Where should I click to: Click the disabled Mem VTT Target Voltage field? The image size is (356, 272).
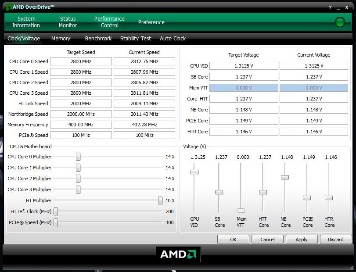[x=244, y=88]
